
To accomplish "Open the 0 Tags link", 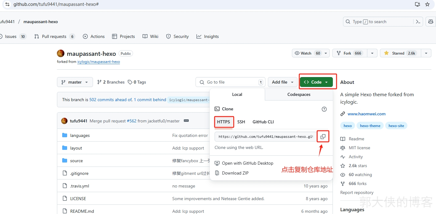I will click(137, 82).
